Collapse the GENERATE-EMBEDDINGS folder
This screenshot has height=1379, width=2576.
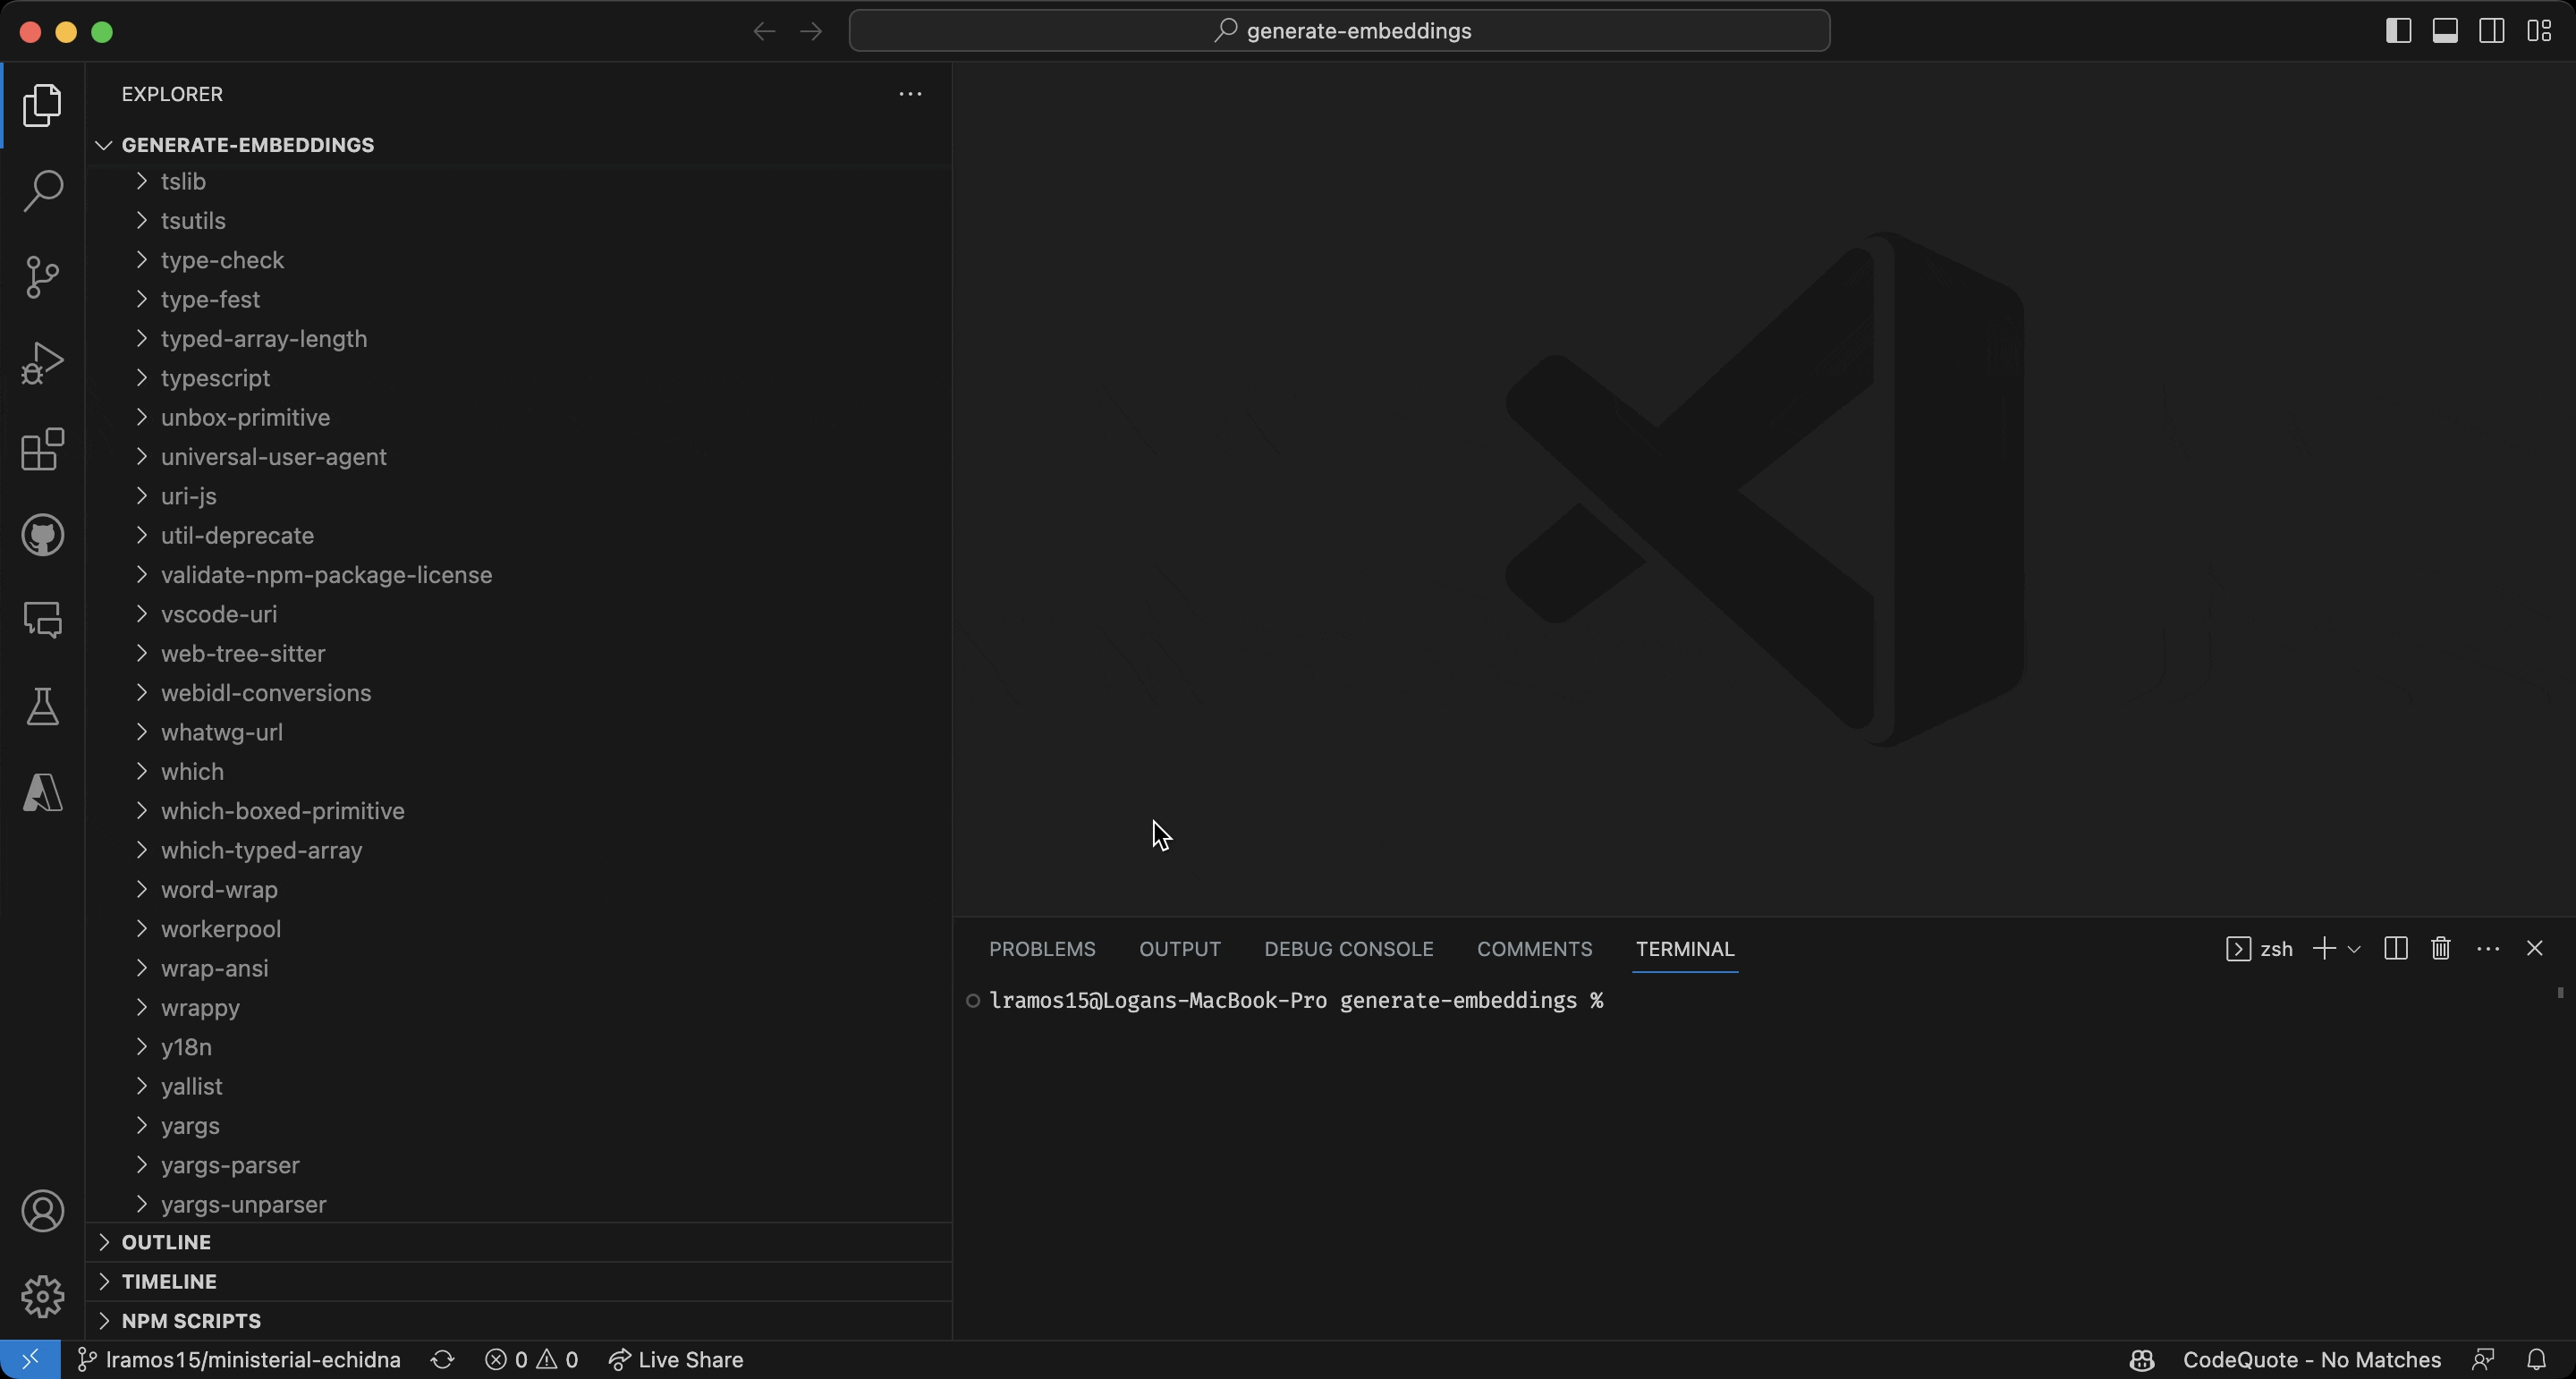103,144
